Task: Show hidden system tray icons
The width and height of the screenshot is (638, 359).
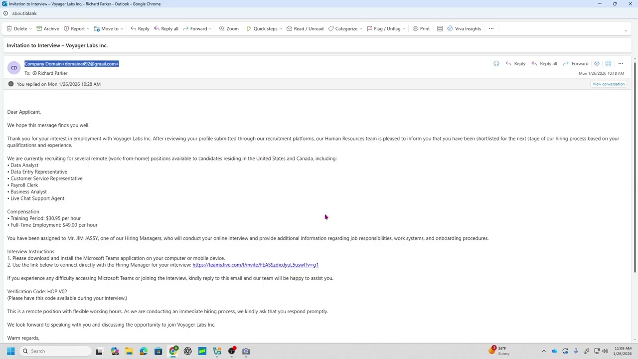Action: (x=544, y=351)
